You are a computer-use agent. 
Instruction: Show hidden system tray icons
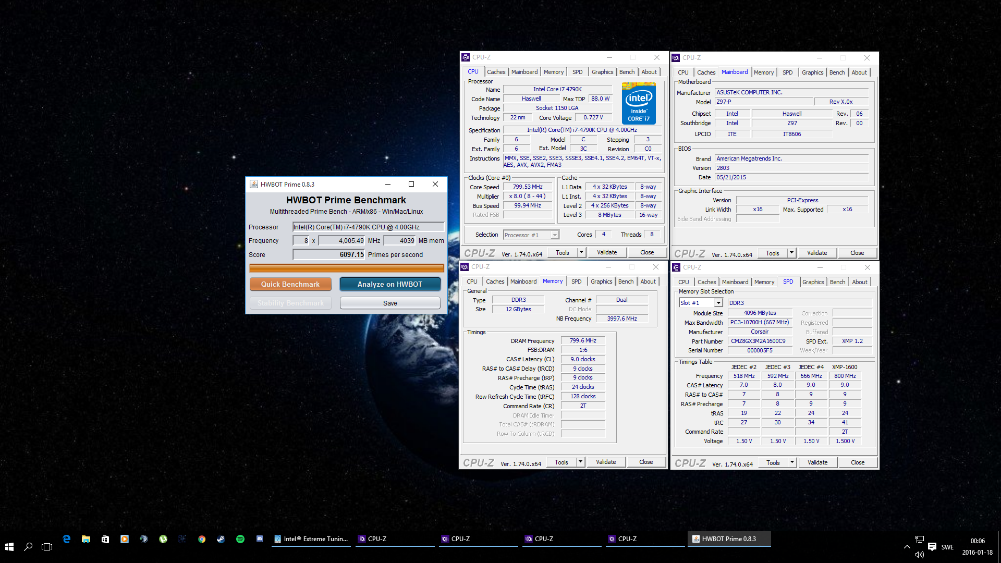(x=907, y=546)
